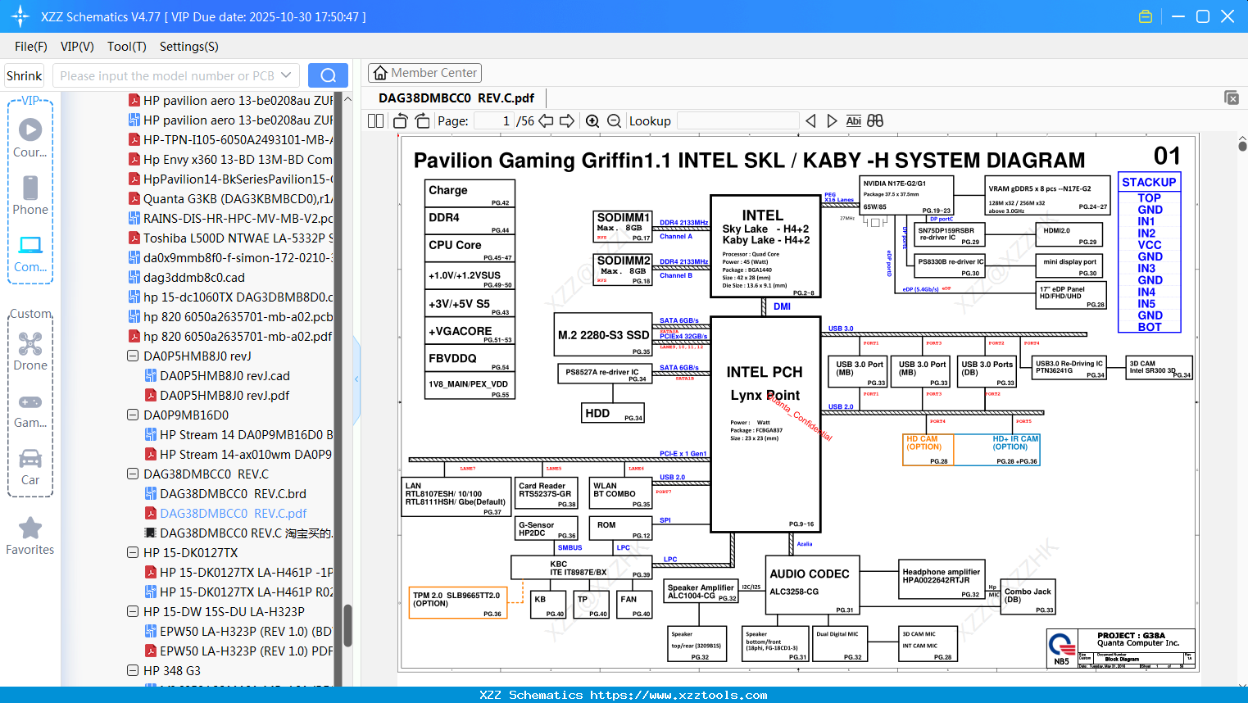Click the blue search button
The image size is (1248, 703).
328,75
